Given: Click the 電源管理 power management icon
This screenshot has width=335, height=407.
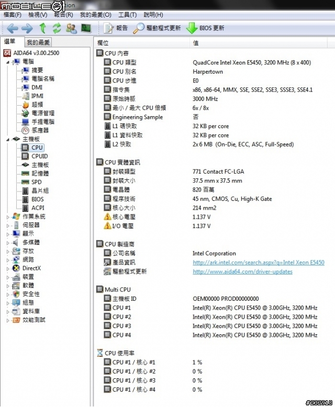Looking at the screenshot, I should 26,113.
